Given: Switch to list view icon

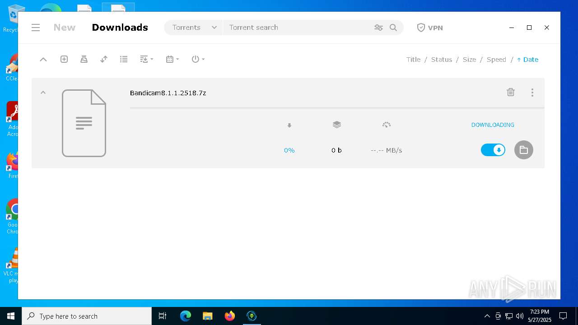Looking at the screenshot, I should coord(124,59).
